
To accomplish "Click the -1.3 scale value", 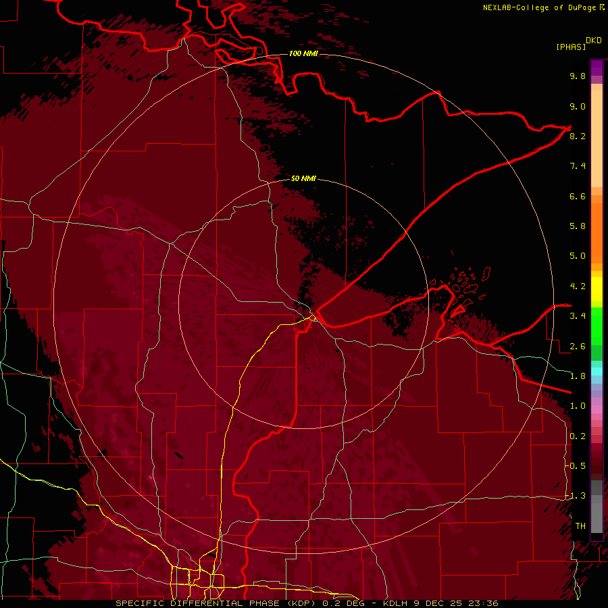I will [x=575, y=497].
